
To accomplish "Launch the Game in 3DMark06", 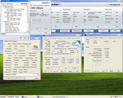I will click(115, 31).
